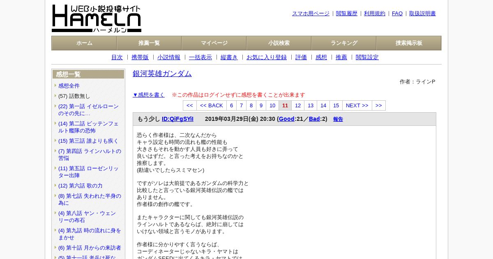Screen dimensions: 493x259
Task: Vote Bad on the review
Action: (314, 119)
